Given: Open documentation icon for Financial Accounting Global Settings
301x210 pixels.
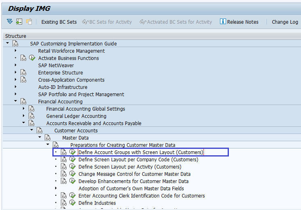Looking at the screenshot, I should click(x=31, y=109).
